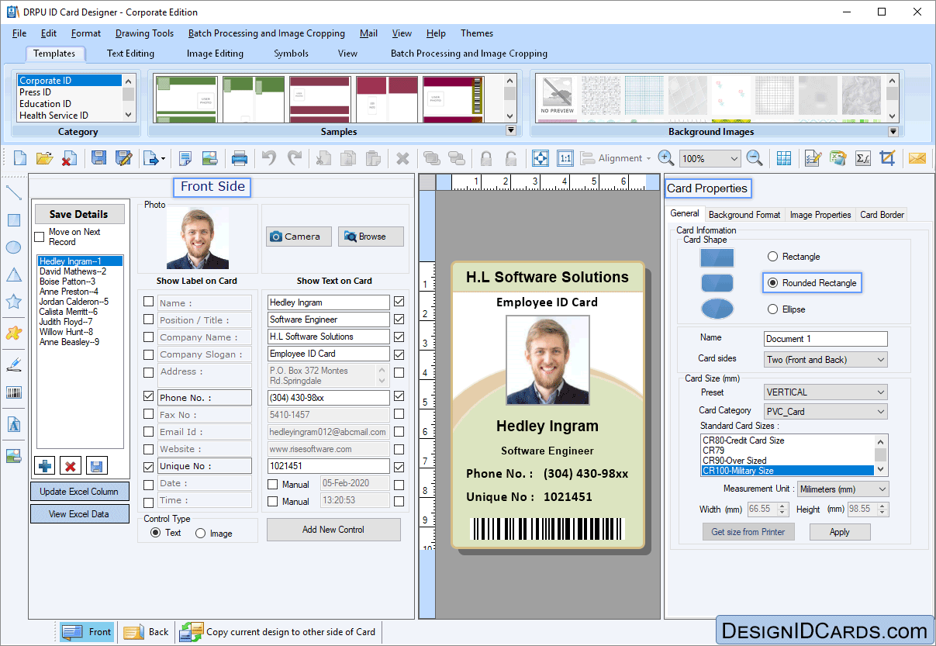This screenshot has width=936, height=646.
Task: Switch to the Back side of card
Action: point(146,632)
